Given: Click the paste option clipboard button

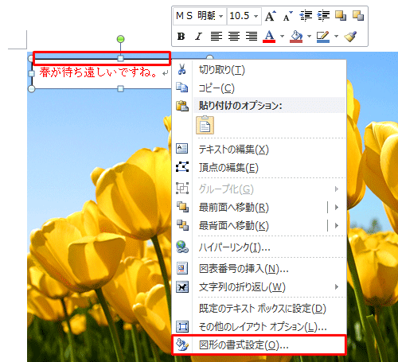Looking at the screenshot, I should 205,125.
